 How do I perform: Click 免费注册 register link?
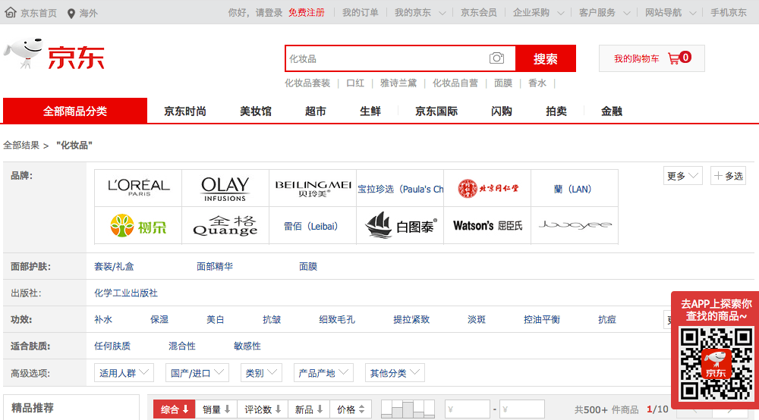[307, 13]
